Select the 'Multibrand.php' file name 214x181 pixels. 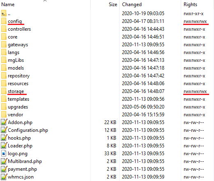click(25, 161)
